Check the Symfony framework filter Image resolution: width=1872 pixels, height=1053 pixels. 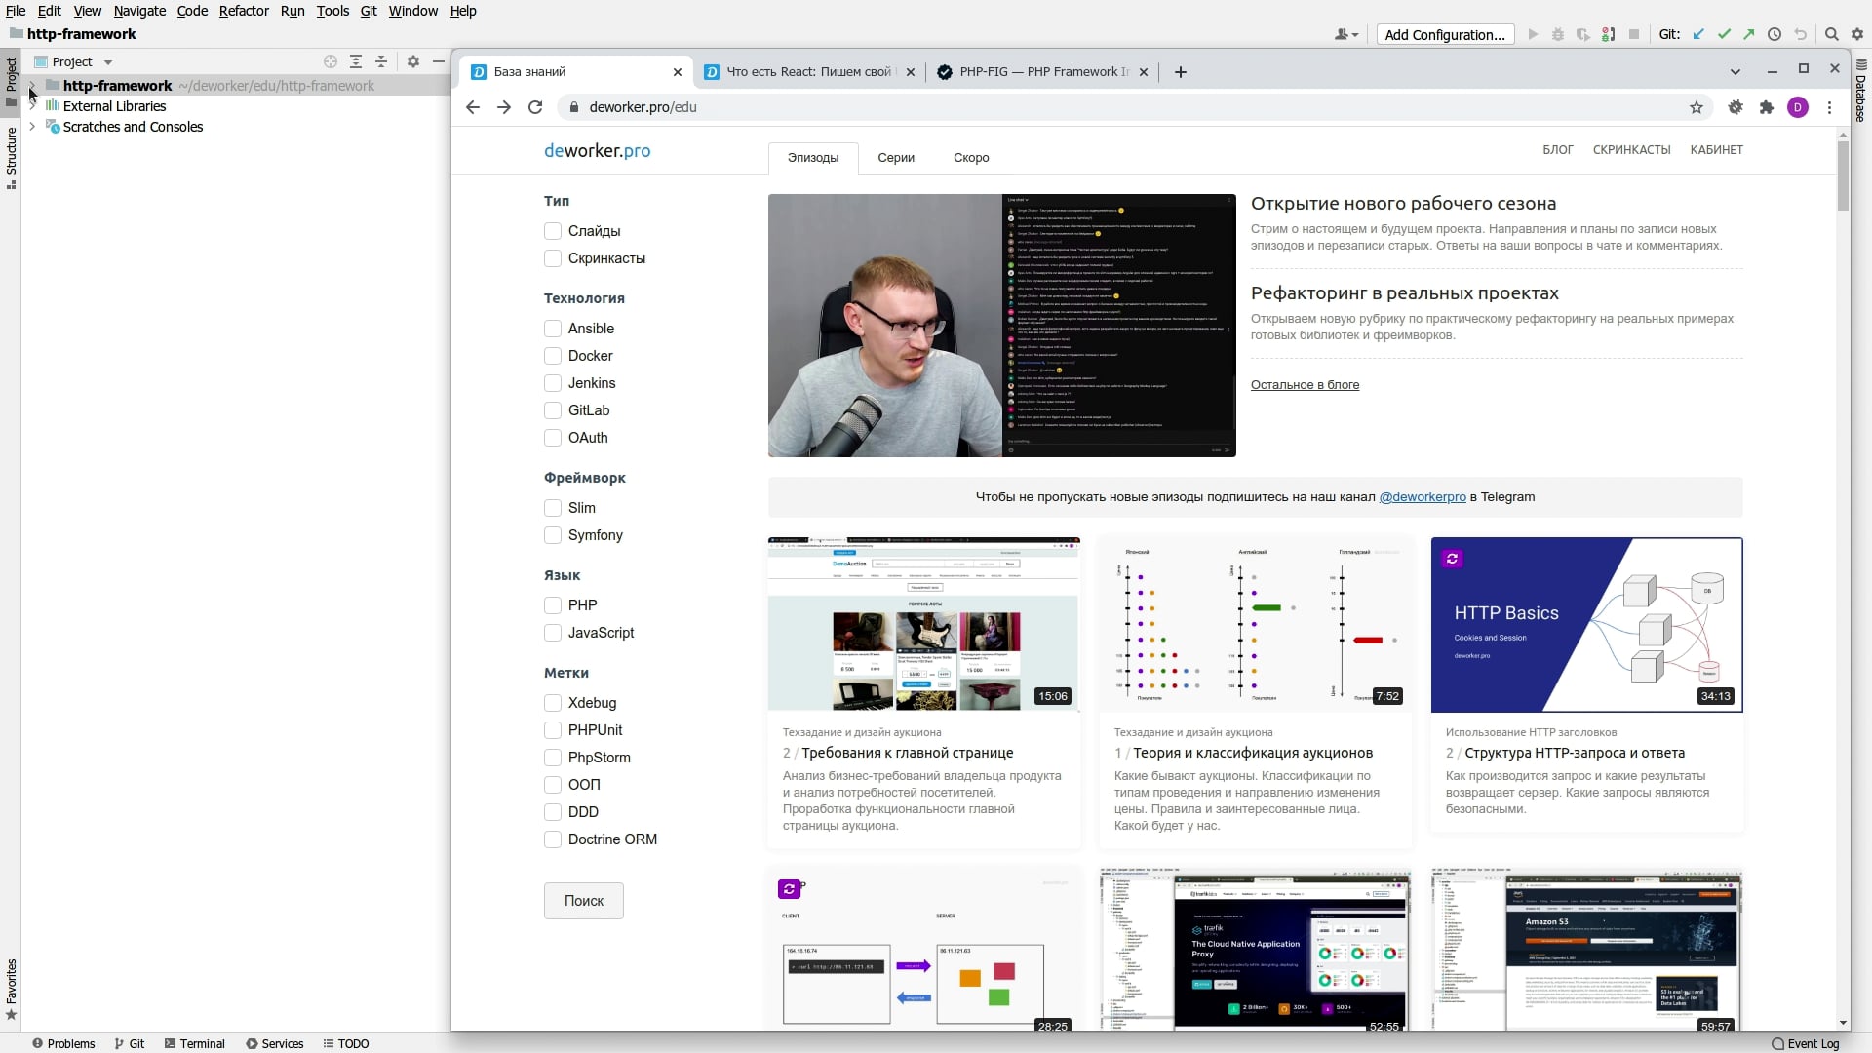pos(553,535)
